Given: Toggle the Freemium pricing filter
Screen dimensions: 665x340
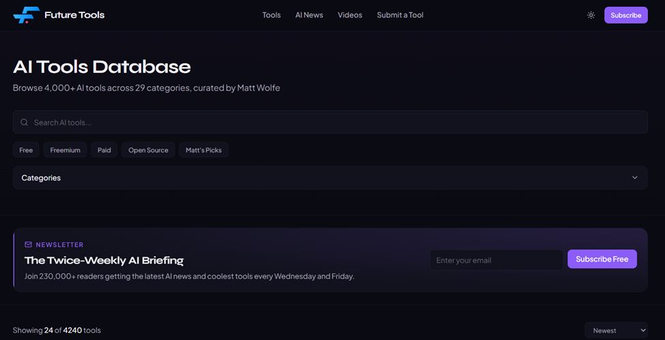Looking at the screenshot, I should (x=65, y=150).
